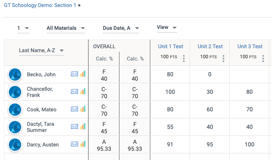Open Unit 3 Test options menu dots
Viewport: 272px width, 160px height.
[x=263, y=58]
